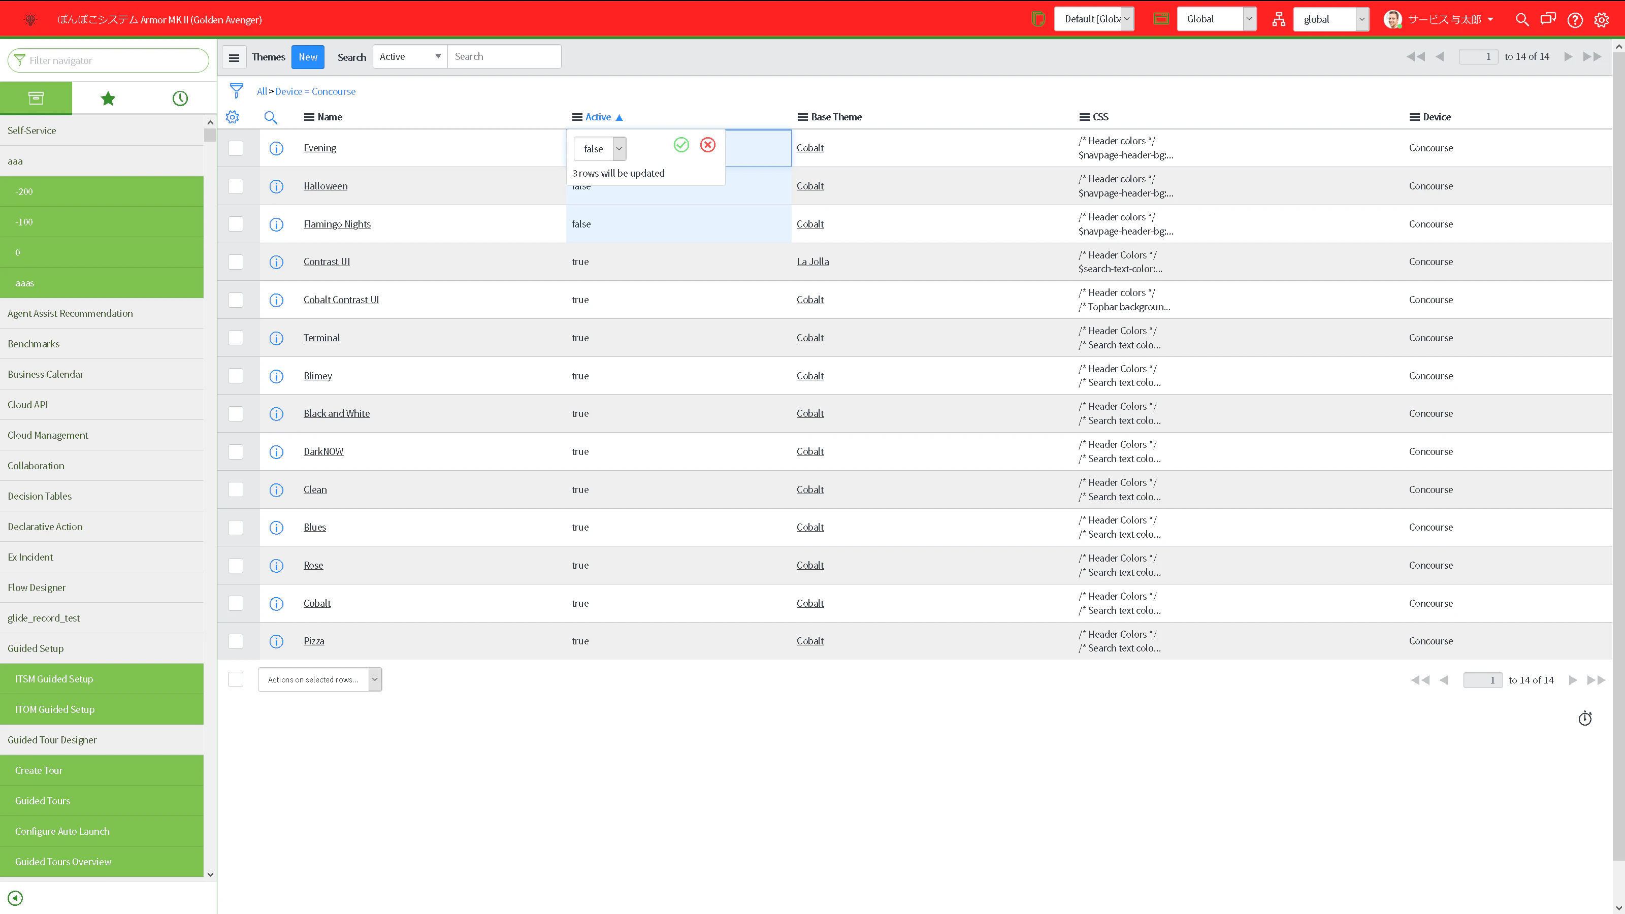Open the filter funnel icon beside breadcrumb
Screen dimensions: 1625x914
[x=237, y=91]
